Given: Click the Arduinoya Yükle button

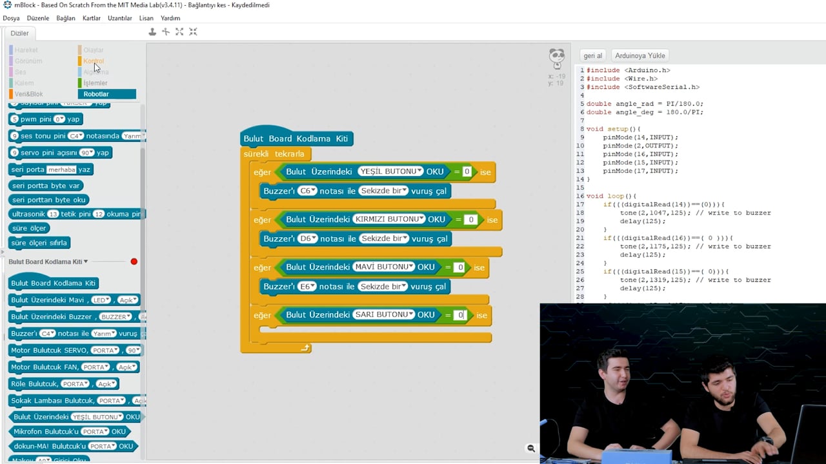Looking at the screenshot, I should [640, 55].
